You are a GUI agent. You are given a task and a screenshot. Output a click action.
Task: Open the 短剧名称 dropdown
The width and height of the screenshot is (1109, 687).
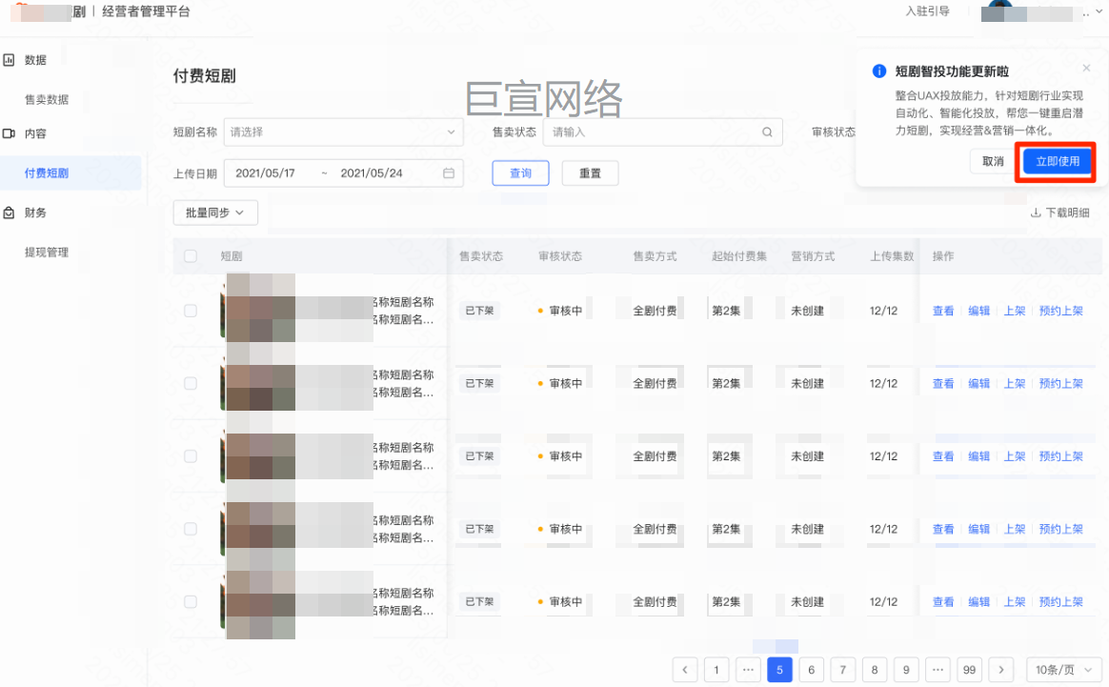(343, 132)
